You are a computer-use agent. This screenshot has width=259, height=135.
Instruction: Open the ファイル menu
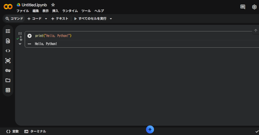tap(23, 11)
